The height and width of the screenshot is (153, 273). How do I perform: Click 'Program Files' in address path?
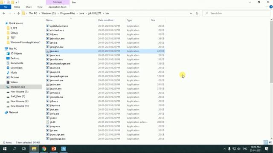[67, 13]
